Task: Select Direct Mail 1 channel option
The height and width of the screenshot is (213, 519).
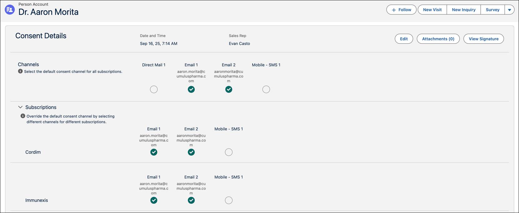Action: (154, 90)
